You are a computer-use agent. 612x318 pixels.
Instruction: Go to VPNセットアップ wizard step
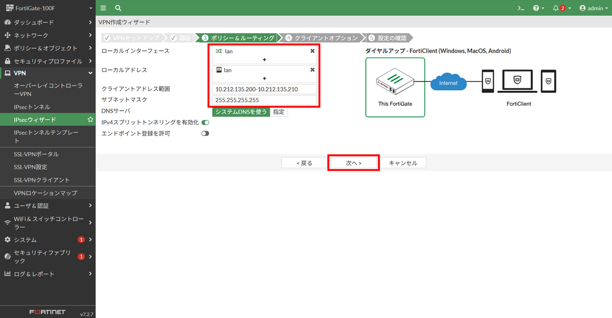click(132, 38)
